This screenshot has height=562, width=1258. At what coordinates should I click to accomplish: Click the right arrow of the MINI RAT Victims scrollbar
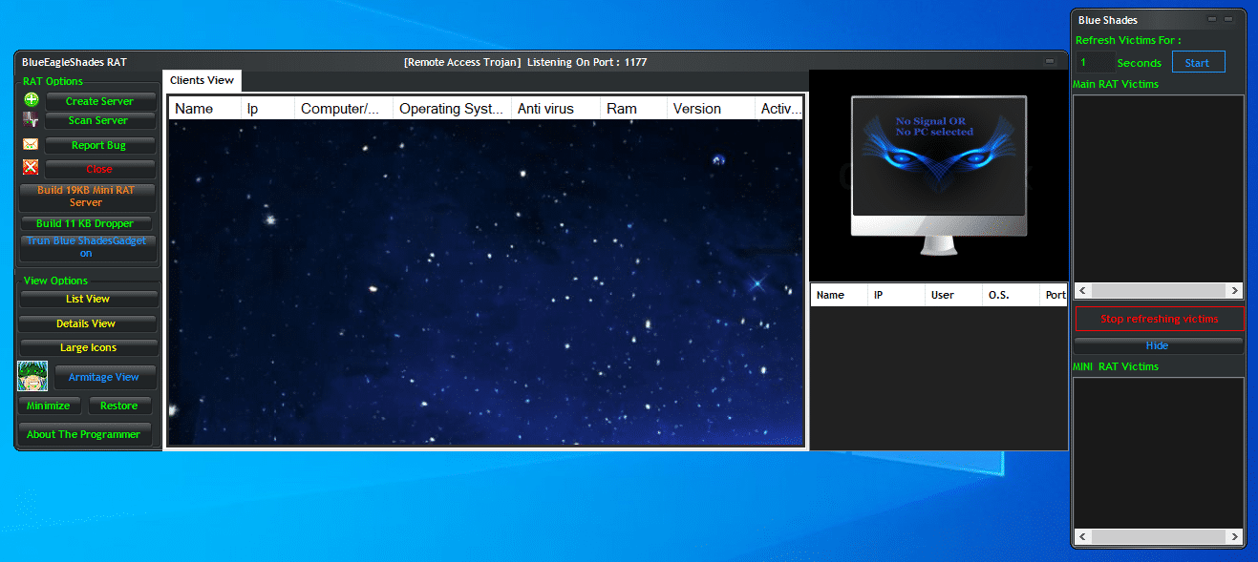(1235, 537)
